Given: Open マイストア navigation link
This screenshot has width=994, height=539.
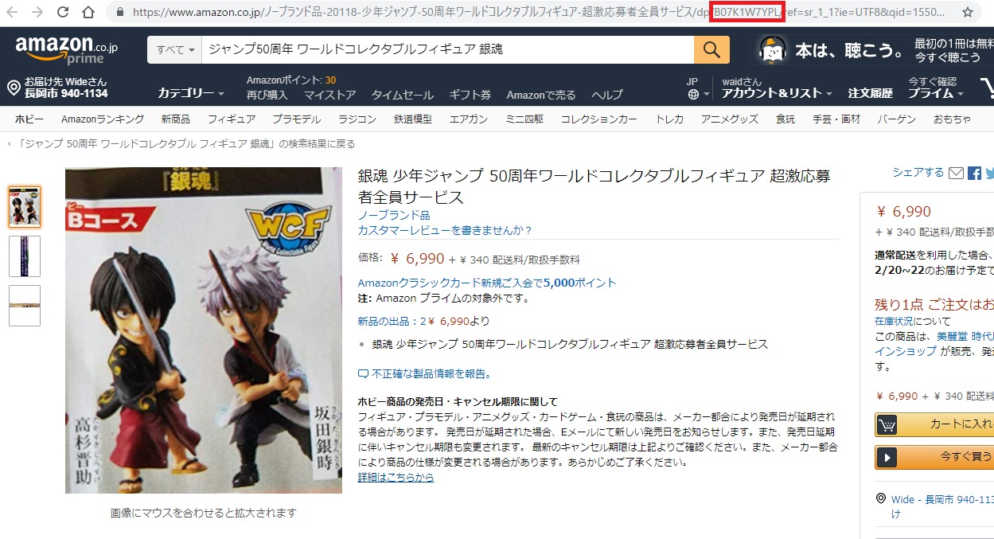Looking at the screenshot, I should pyautogui.click(x=329, y=95).
